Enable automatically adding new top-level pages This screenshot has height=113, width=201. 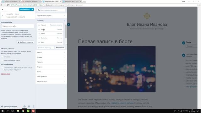point(2,68)
